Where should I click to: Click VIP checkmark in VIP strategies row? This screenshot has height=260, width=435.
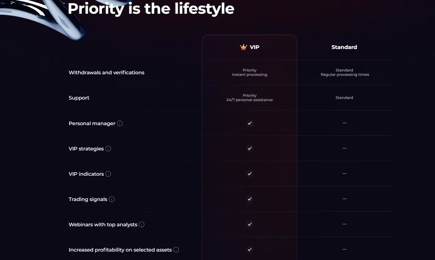[x=249, y=148]
